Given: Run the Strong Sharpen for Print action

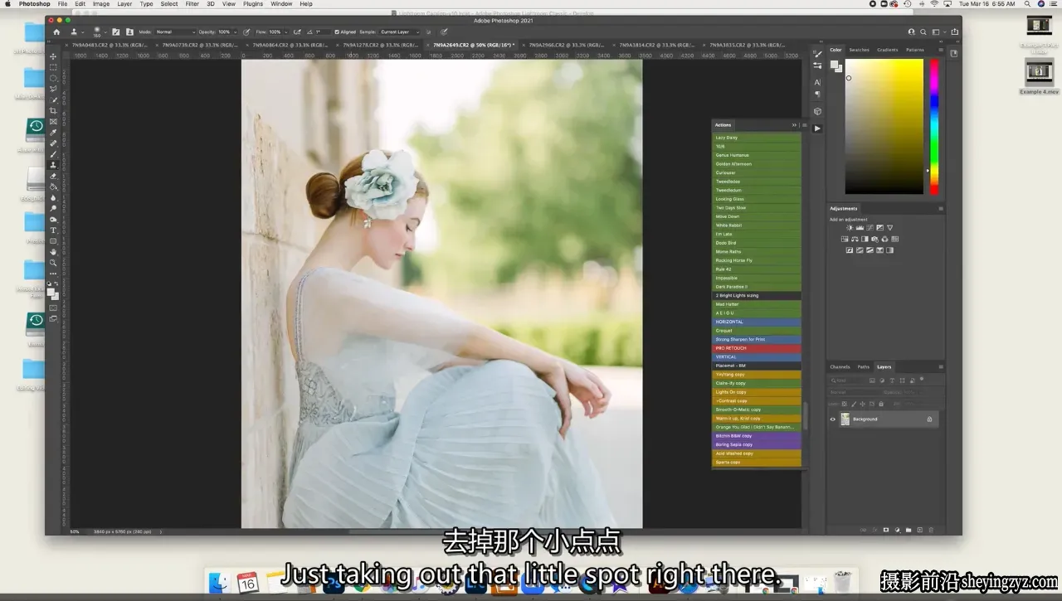Looking at the screenshot, I should coord(757,339).
